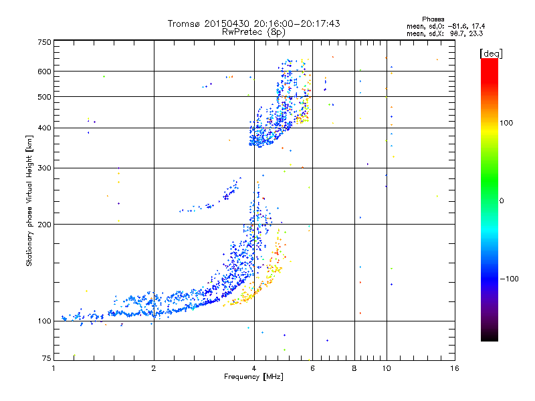Click the x-axis '6' tick label
The height and width of the screenshot is (401, 535).
312,368
